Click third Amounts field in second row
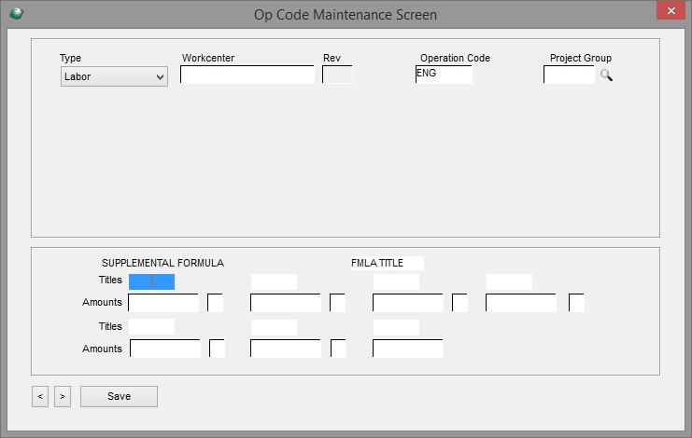 (408, 349)
